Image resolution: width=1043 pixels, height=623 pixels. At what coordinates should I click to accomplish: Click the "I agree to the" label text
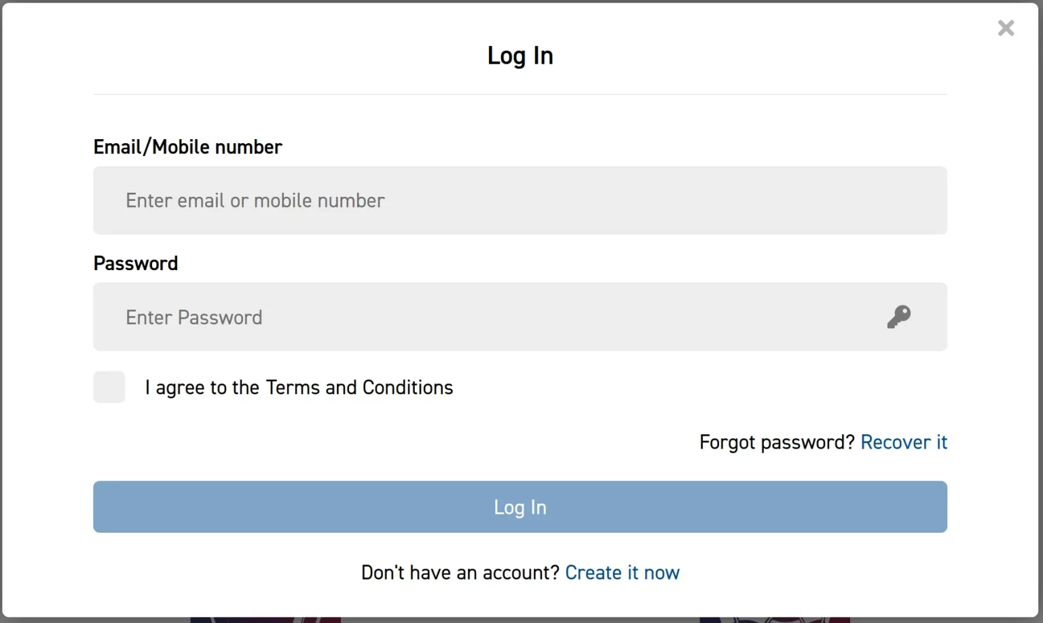(x=202, y=388)
